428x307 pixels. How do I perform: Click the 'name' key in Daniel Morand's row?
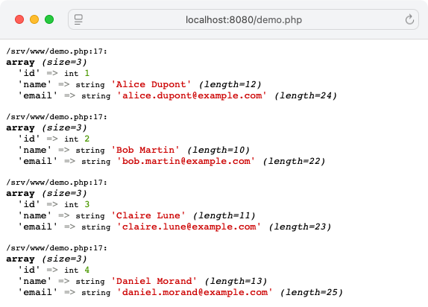[35, 281]
